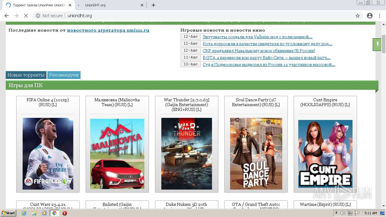The width and height of the screenshot is (386, 217).
Task: Open Chrome profile account icon
Action: (370, 16)
